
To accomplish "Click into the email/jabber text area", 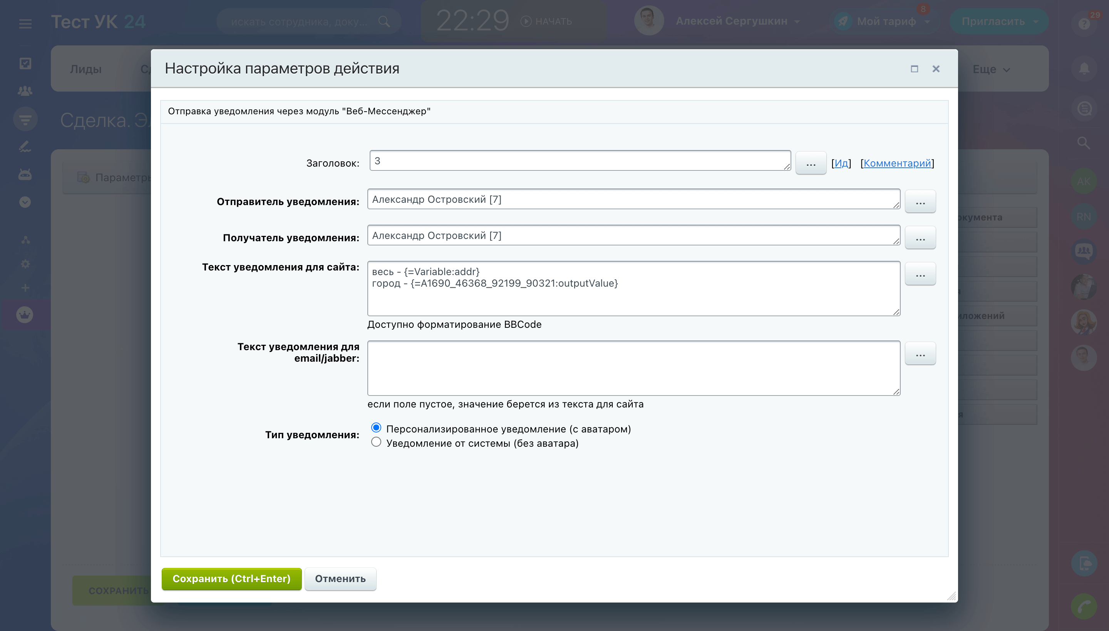I will coord(633,368).
